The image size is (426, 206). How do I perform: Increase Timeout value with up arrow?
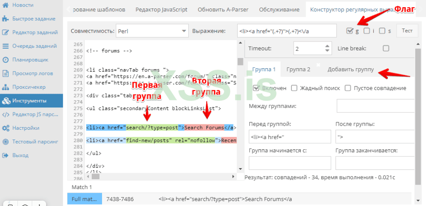327,46
